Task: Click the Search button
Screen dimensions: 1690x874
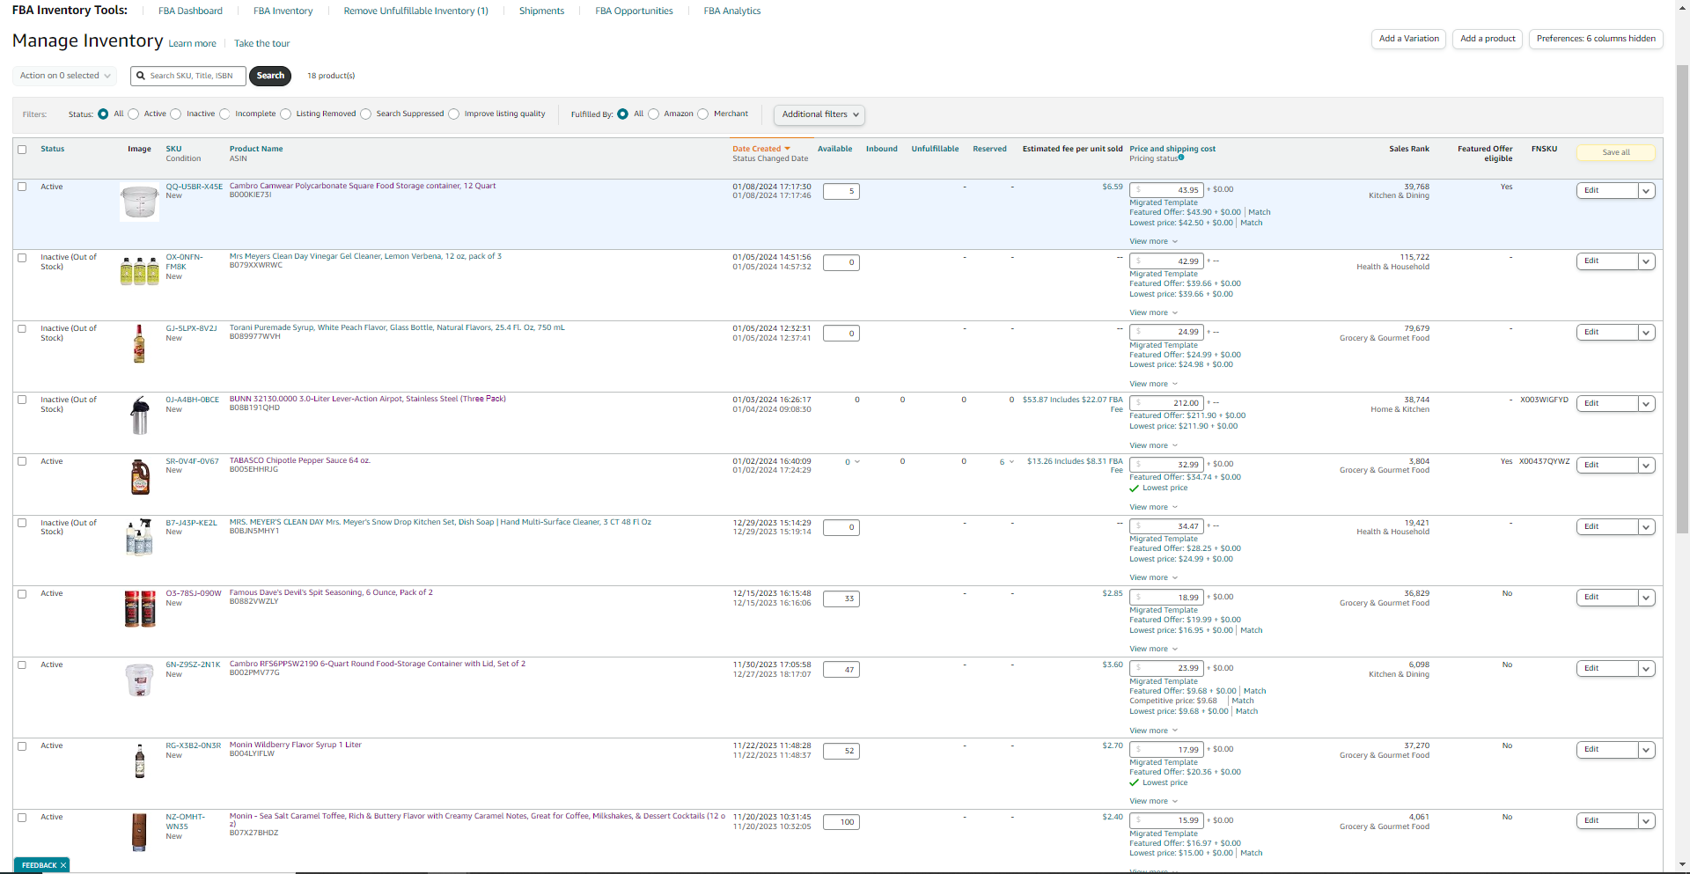Action: 270,76
